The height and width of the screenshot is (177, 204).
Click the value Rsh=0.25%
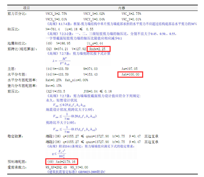click(54, 80)
